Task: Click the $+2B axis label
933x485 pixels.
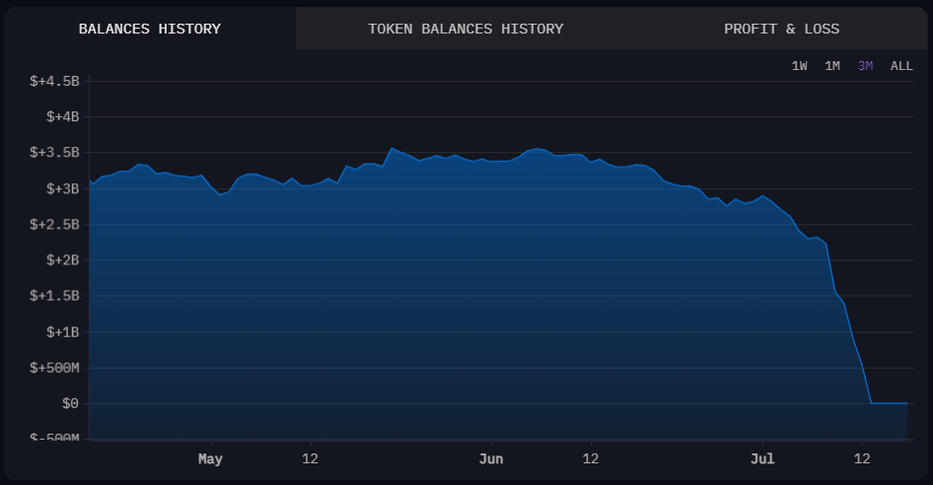Action: click(63, 260)
